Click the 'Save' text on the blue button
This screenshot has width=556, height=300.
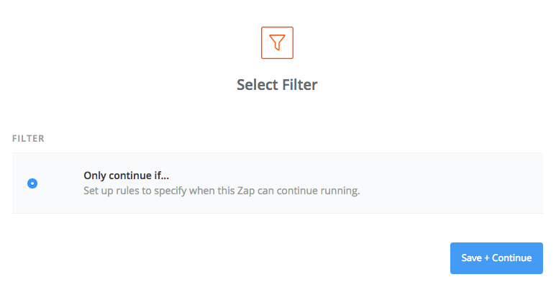click(472, 258)
